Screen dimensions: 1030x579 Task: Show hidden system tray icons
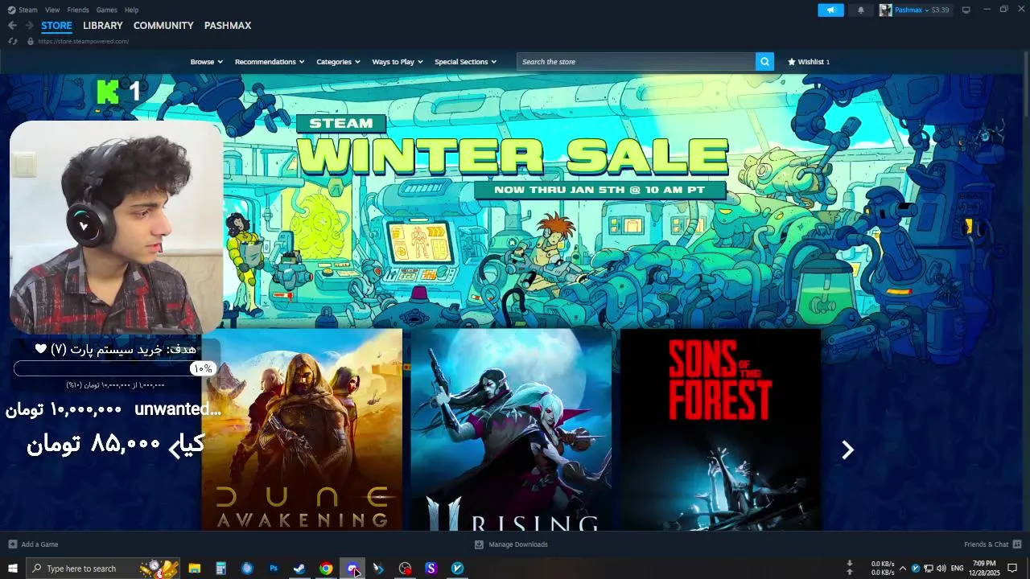902,569
